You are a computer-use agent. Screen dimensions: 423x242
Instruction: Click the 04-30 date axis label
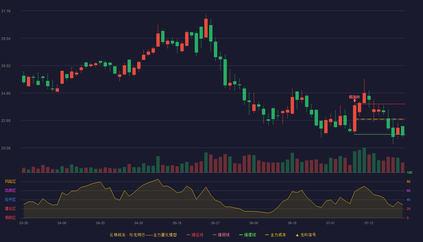(139, 223)
